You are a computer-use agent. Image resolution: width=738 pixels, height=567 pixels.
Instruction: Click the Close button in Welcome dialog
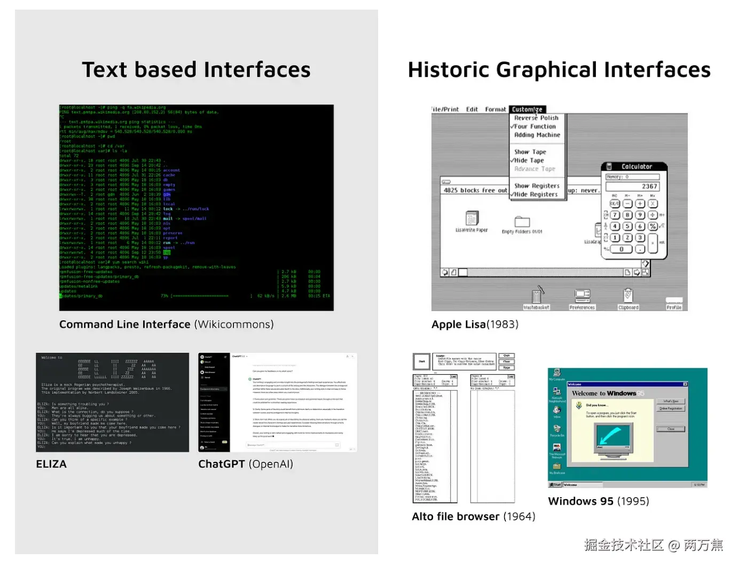(671, 429)
